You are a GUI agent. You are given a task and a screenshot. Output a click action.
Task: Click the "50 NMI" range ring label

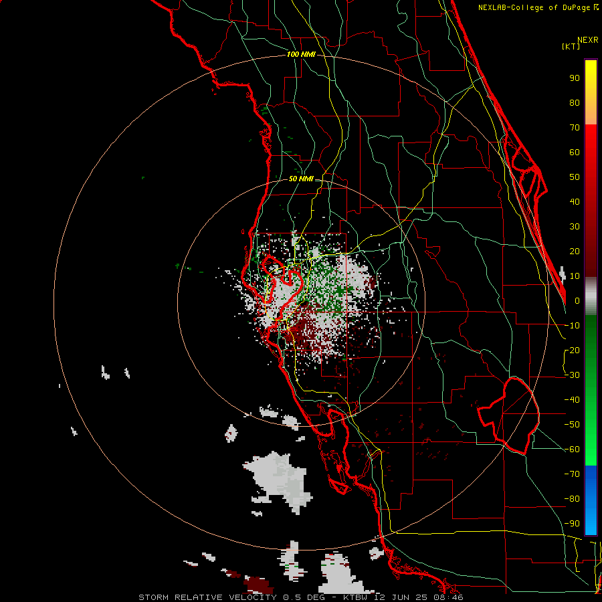pyautogui.click(x=300, y=179)
